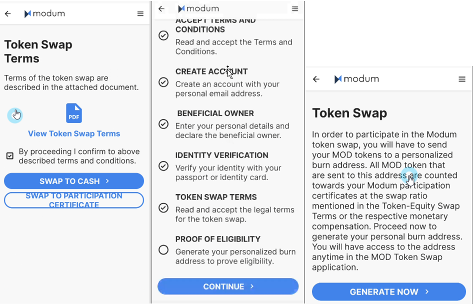Open hamburger menu on Token Swap screen
The image size is (473, 305).
point(462,79)
